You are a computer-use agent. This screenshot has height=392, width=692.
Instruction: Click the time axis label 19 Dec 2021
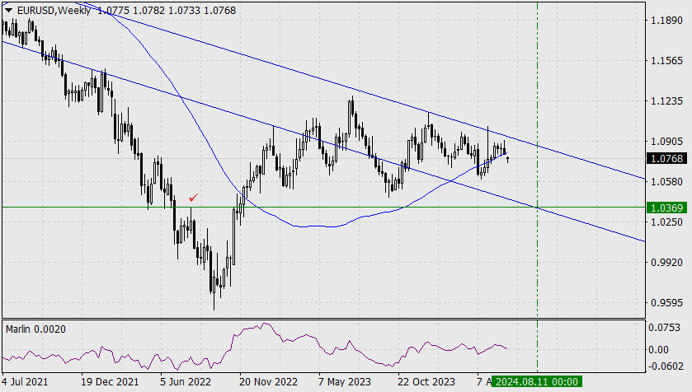110,381
